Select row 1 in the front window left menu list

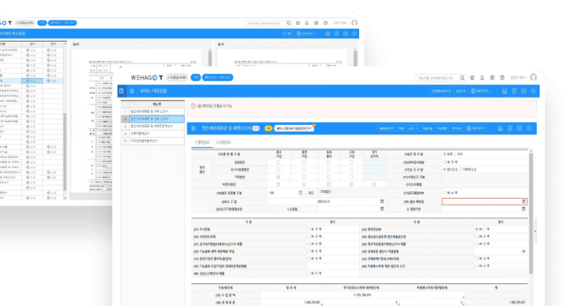coord(153,111)
